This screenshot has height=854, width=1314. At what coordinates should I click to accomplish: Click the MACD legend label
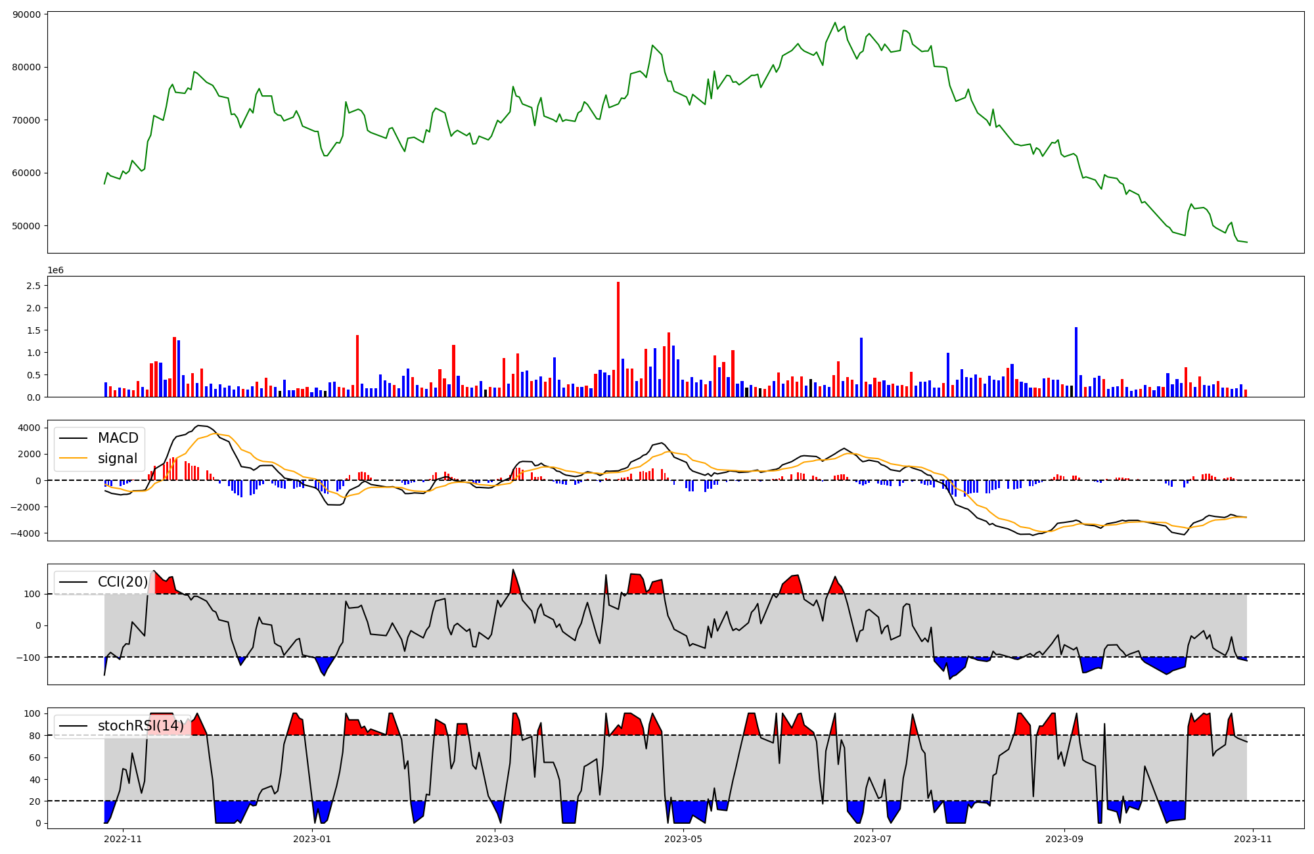pos(118,438)
